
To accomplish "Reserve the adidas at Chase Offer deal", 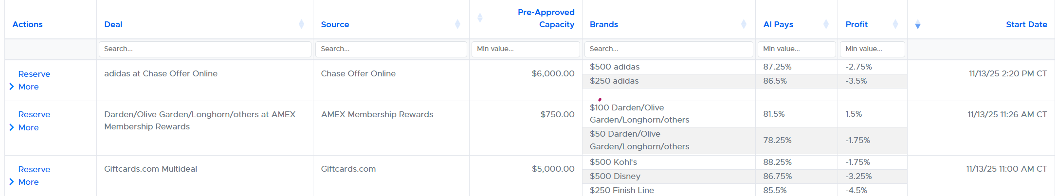I will point(34,74).
